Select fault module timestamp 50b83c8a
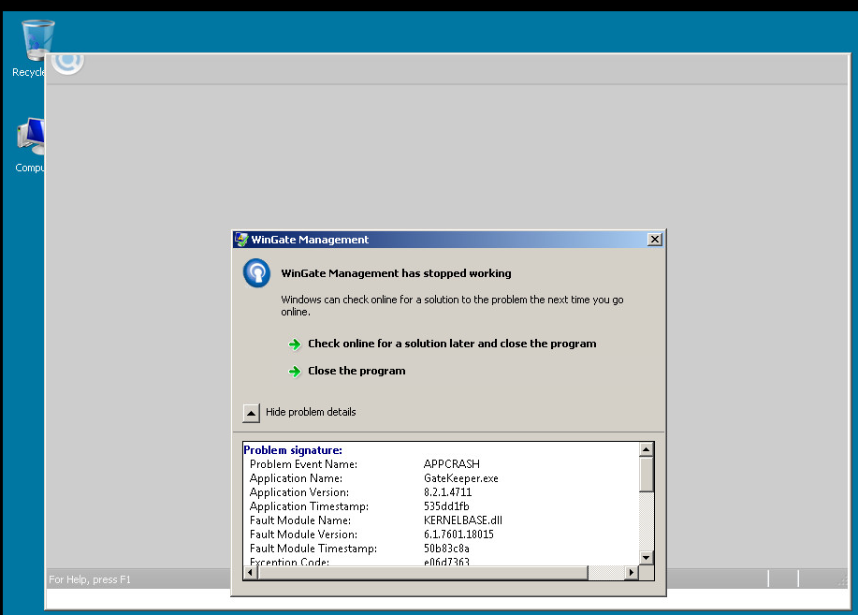The width and height of the screenshot is (858, 615). 446,549
